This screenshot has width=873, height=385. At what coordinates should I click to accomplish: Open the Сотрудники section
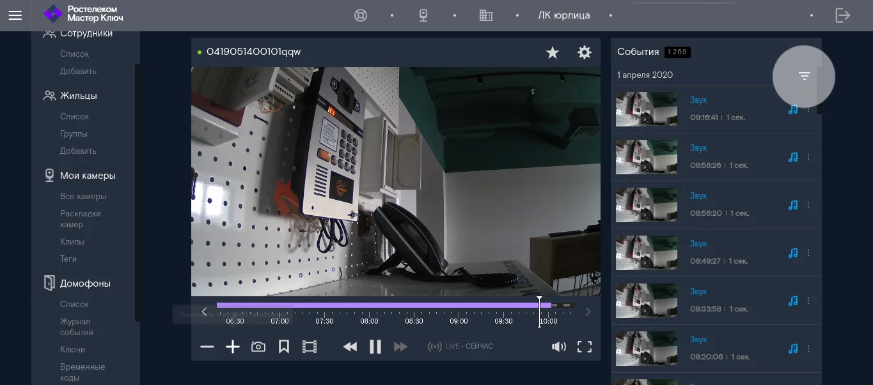(78, 33)
